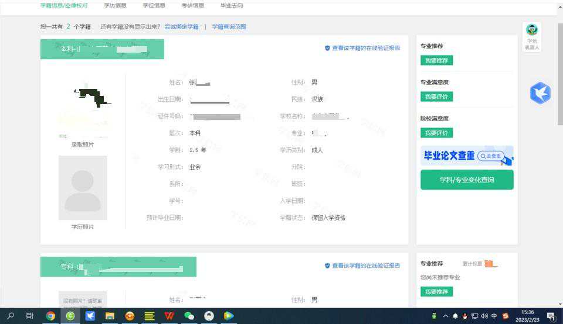The image size is (563, 324).
Task: Switch to the 学历信息 tab
Action: [x=115, y=6]
